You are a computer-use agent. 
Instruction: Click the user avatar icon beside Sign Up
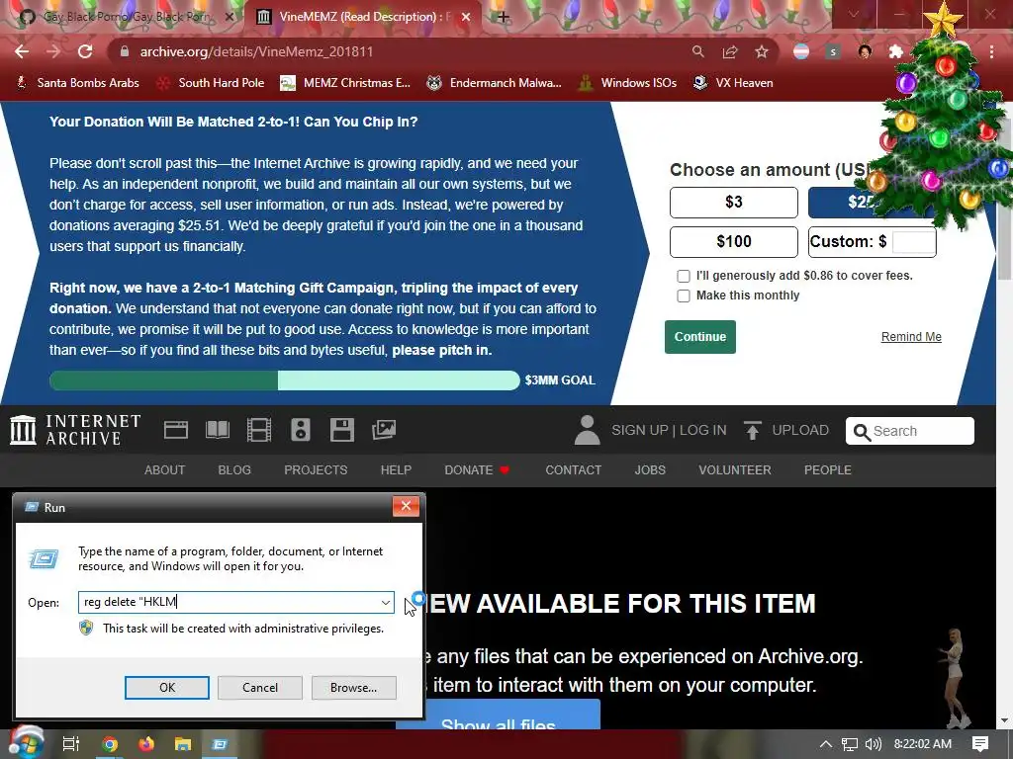click(587, 431)
